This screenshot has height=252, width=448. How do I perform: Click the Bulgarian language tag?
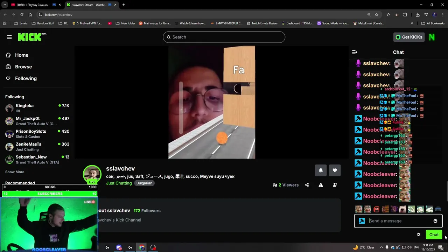pyautogui.click(x=144, y=183)
